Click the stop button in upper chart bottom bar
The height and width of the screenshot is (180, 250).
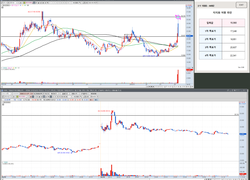[151, 87]
